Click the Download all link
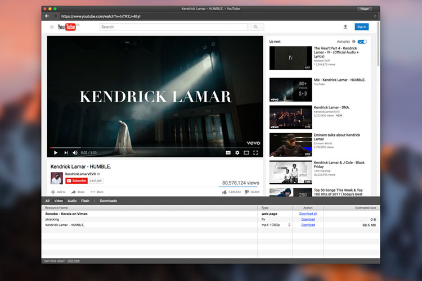 [x=308, y=214]
